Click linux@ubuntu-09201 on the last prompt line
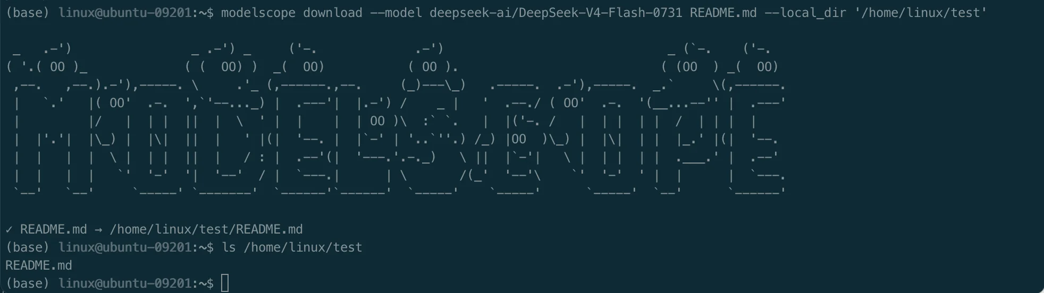Screen dimensions: 1044x293 click(125, 283)
